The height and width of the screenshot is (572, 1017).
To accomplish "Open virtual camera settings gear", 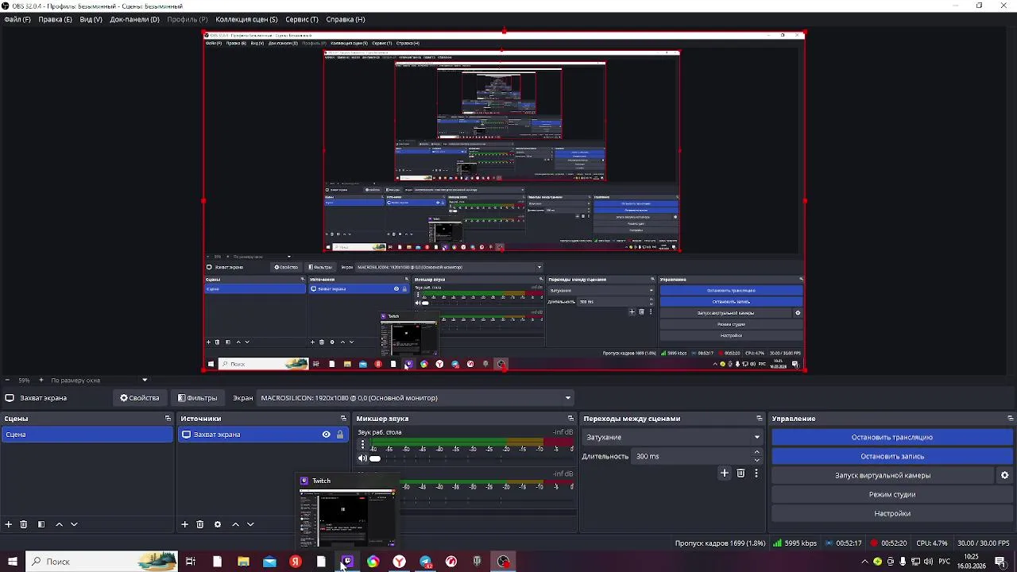I will [x=1004, y=475].
